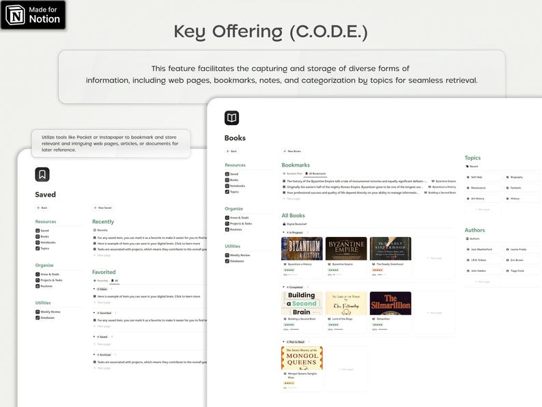Collapse the Plan to Read book group
Image resolution: width=542 pixels, height=407 pixels.
(284, 341)
